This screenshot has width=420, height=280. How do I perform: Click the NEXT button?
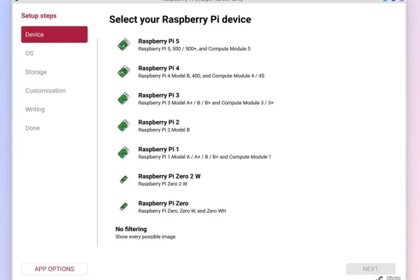[370, 269]
